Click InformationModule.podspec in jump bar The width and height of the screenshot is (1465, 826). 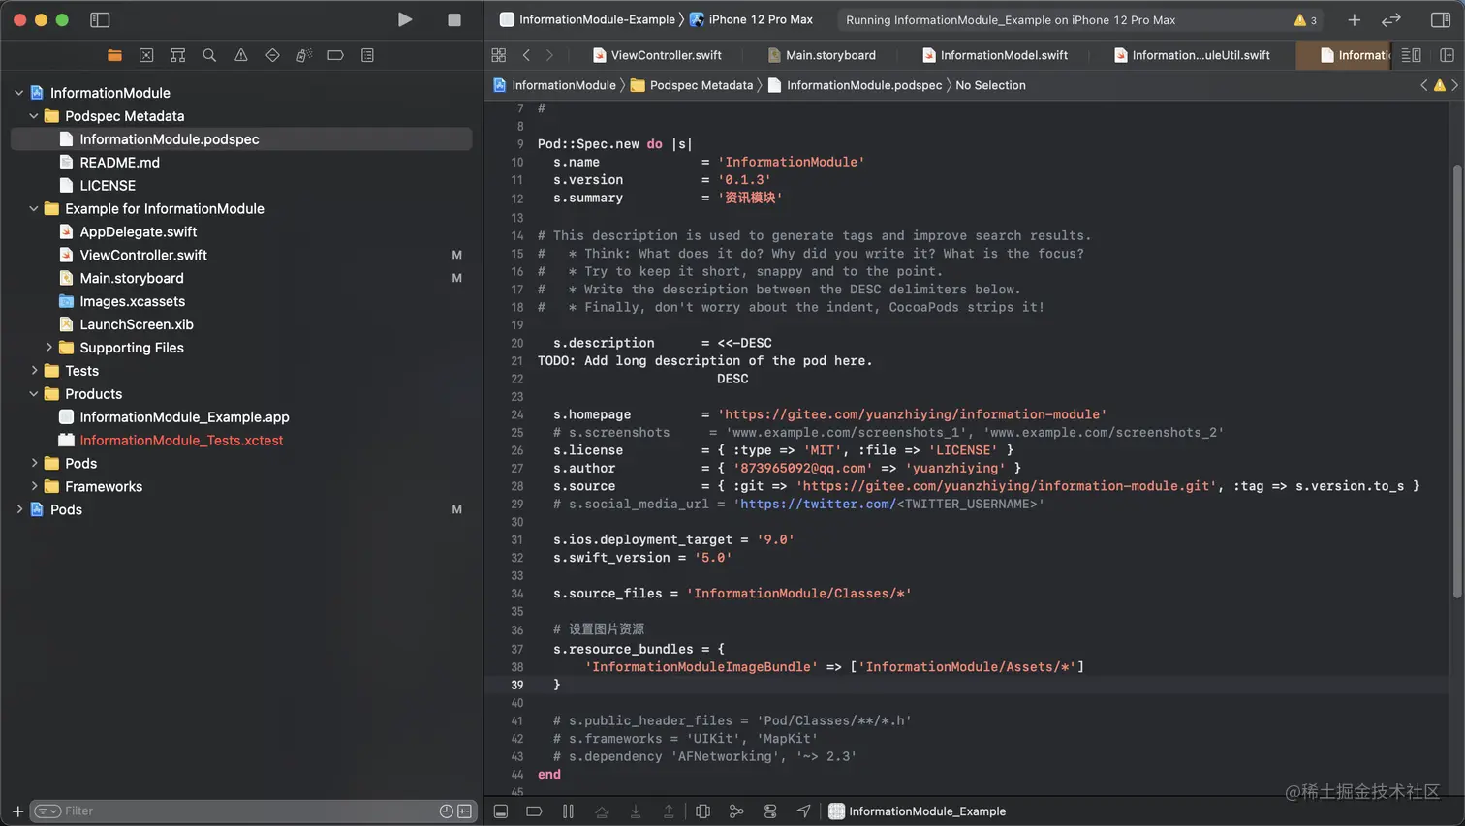[855, 85]
